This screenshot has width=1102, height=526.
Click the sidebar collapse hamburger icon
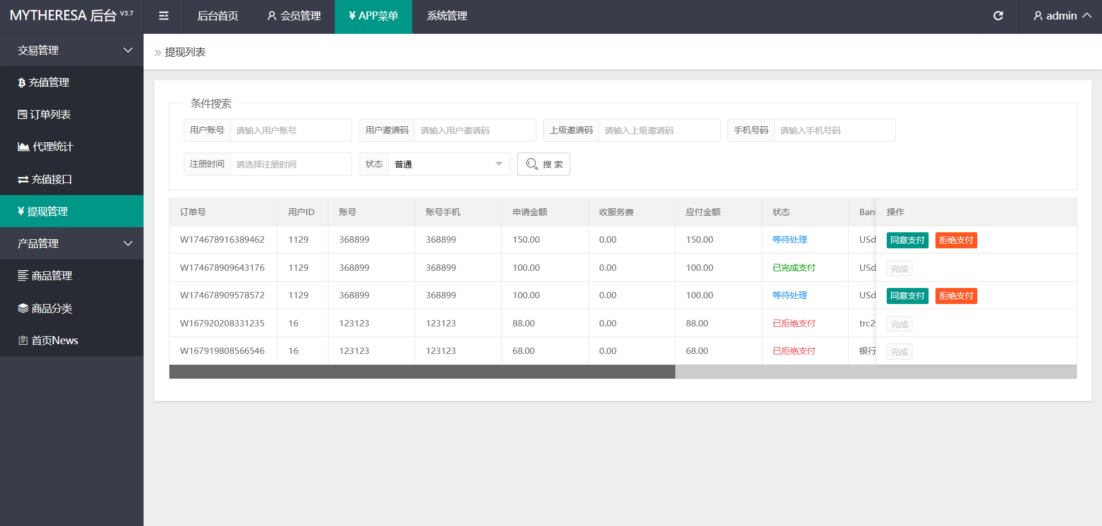click(x=164, y=16)
